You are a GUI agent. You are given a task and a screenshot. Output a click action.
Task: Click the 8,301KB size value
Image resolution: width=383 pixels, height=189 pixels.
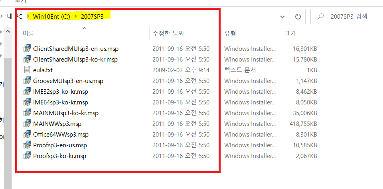[x=306, y=134]
